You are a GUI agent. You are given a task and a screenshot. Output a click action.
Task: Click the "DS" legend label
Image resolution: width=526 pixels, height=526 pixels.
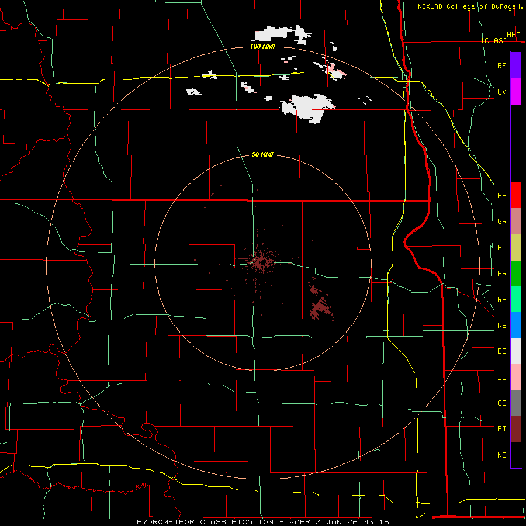(x=501, y=351)
